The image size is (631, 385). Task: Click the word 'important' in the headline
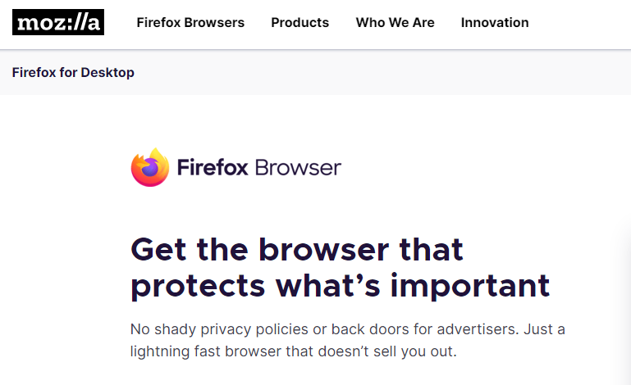(470, 286)
